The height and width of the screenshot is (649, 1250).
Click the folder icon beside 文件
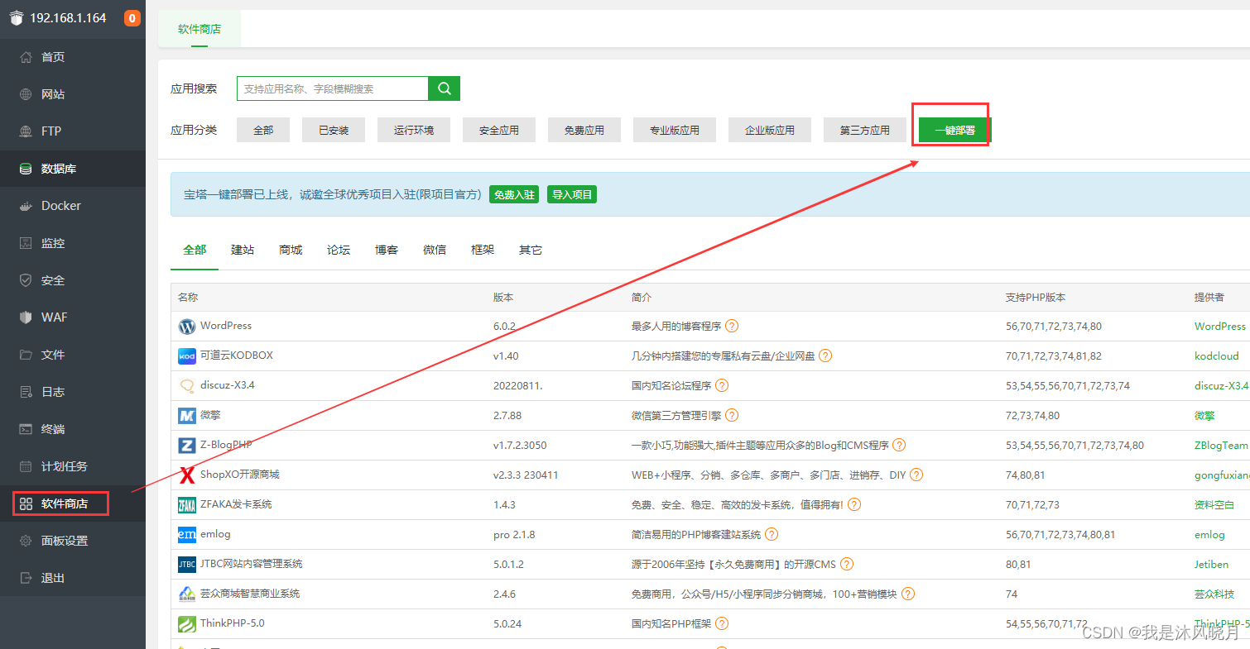point(26,355)
